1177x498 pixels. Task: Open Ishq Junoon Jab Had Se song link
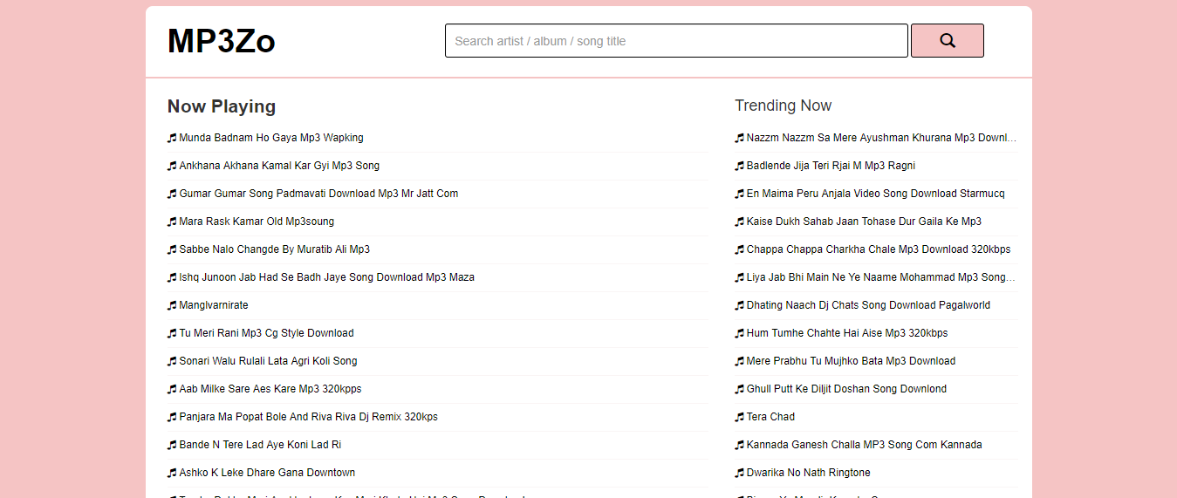click(x=326, y=277)
